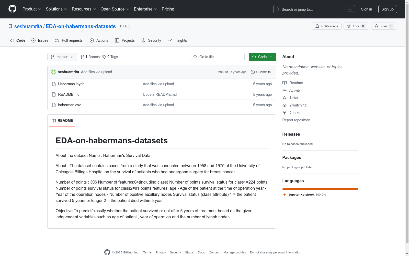Star the repository

point(384,26)
